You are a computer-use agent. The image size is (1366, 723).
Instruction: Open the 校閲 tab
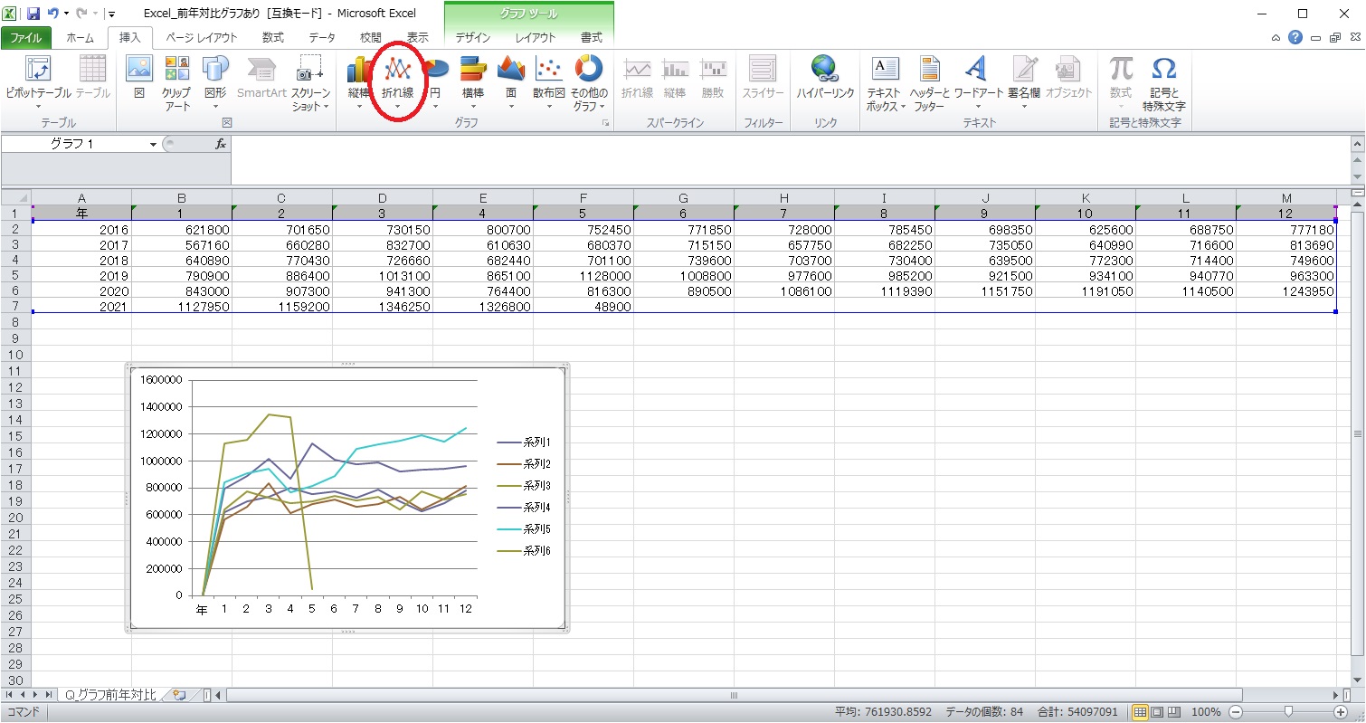[371, 38]
